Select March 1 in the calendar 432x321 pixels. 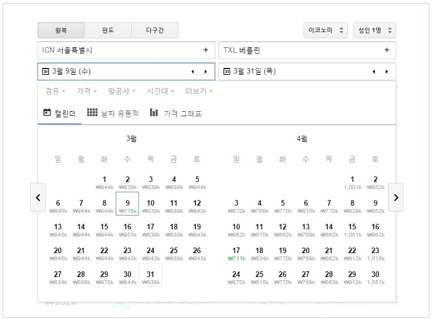(x=104, y=183)
